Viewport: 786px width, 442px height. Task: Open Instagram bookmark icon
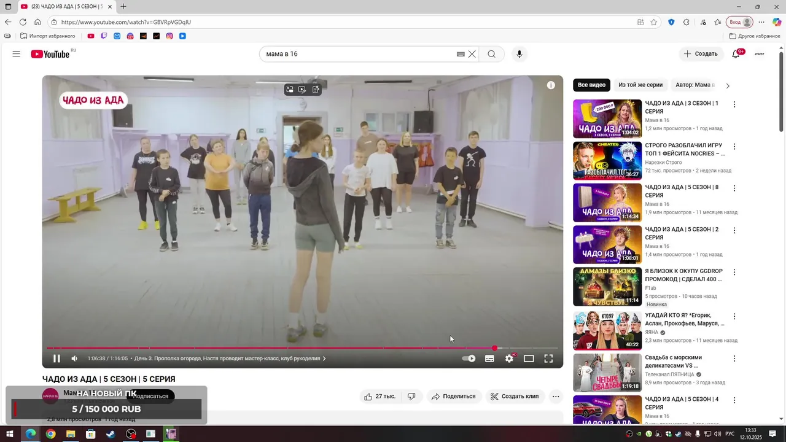click(x=169, y=36)
